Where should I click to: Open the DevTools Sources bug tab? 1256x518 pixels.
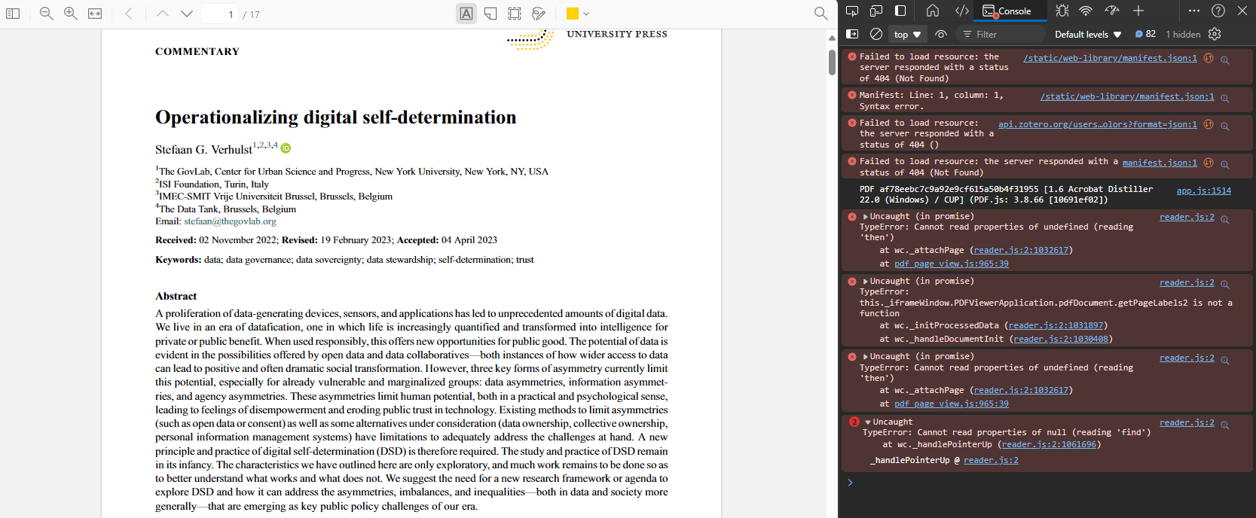[x=1062, y=11]
